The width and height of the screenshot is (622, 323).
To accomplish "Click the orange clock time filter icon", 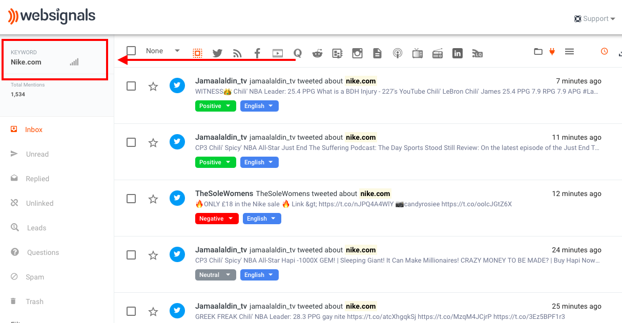I will click(x=604, y=51).
